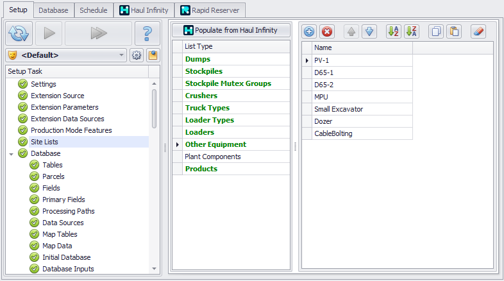Image resolution: width=504 pixels, height=281 pixels.
Task: Add a new item with plus icon
Action: point(309,31)
